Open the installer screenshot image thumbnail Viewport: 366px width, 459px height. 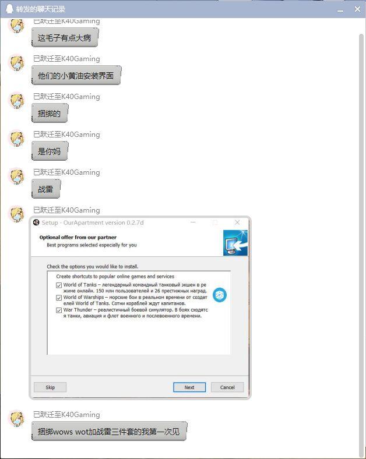(x=140, y=308)
